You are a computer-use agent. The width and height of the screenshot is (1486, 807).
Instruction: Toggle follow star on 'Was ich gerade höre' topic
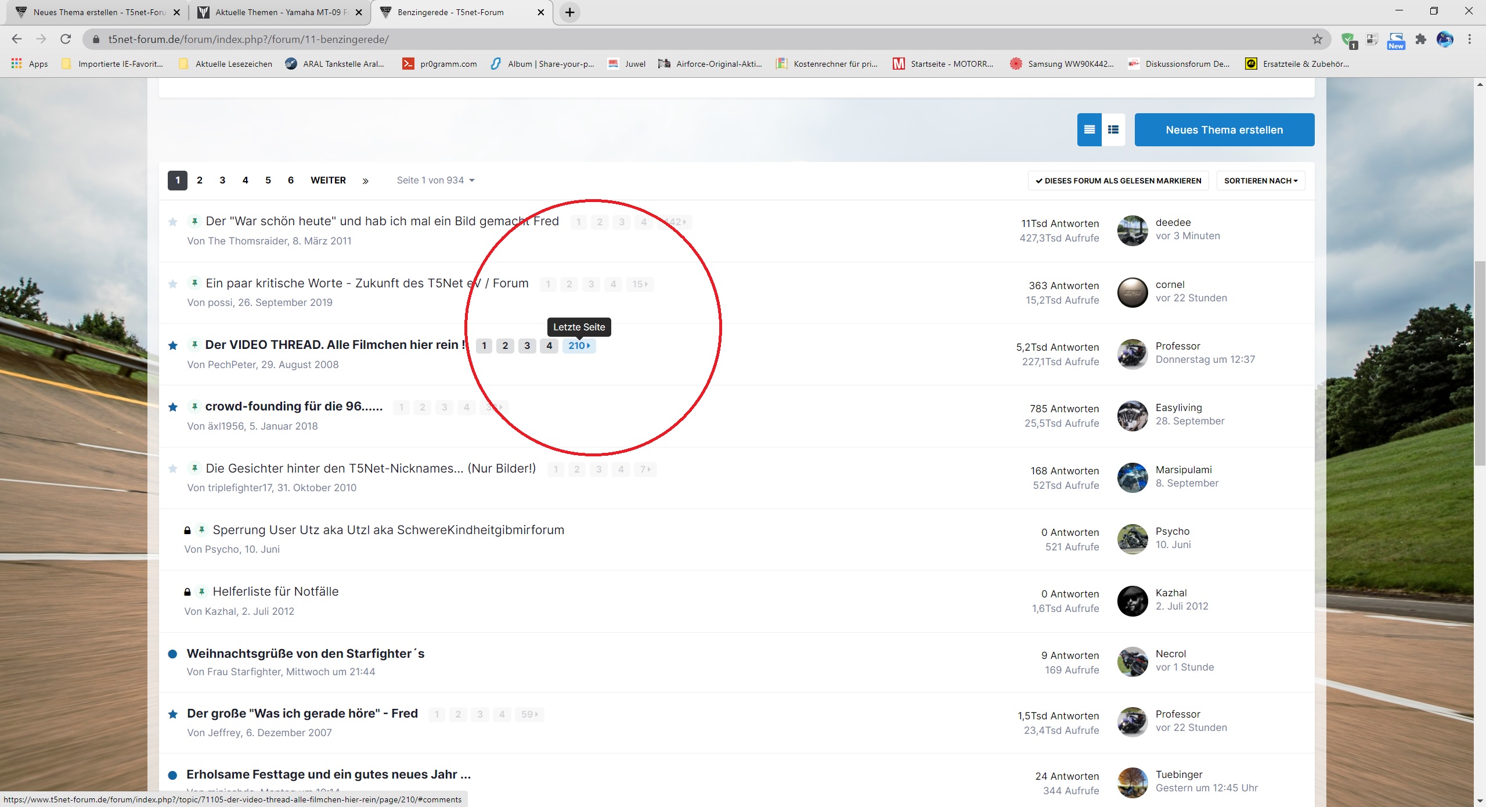coord(173,714)
